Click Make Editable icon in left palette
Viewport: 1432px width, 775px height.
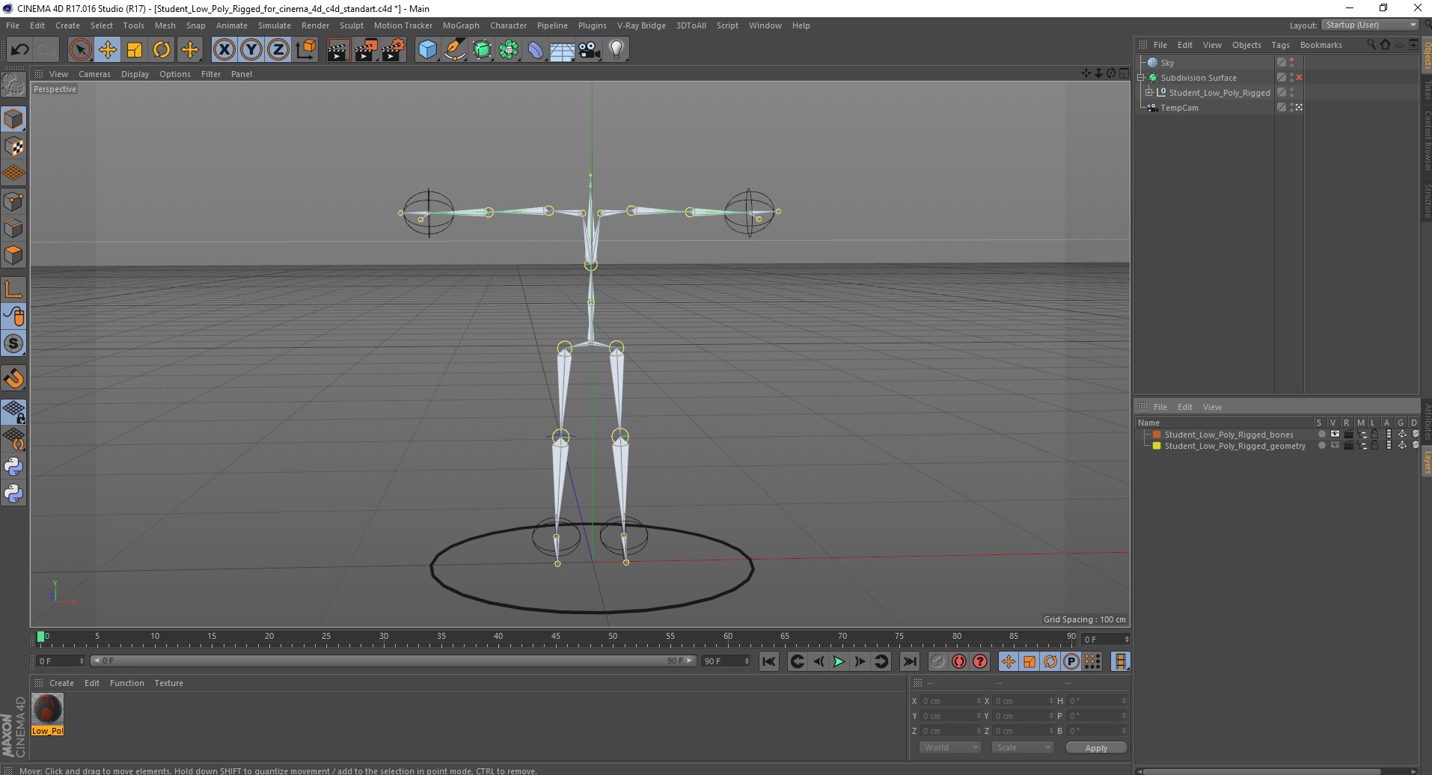coord(13,85)
